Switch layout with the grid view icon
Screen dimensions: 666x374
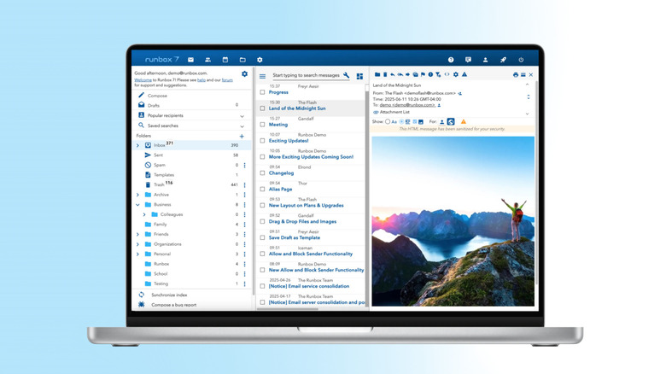point(359,76)
